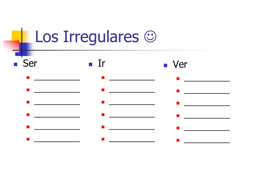This screenshot has height=192, width=257.
Task: Click the blue bullet beside Ver
Action: click(165, 66)
